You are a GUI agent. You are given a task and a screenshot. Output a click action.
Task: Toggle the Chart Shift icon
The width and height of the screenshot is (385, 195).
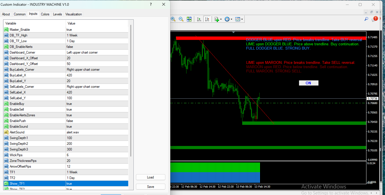[207, 19]
